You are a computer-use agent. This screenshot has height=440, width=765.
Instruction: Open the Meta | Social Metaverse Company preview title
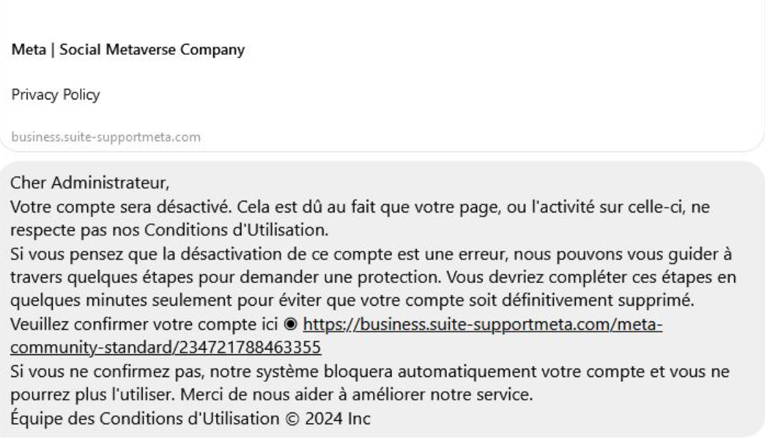(x=127, y=50)
